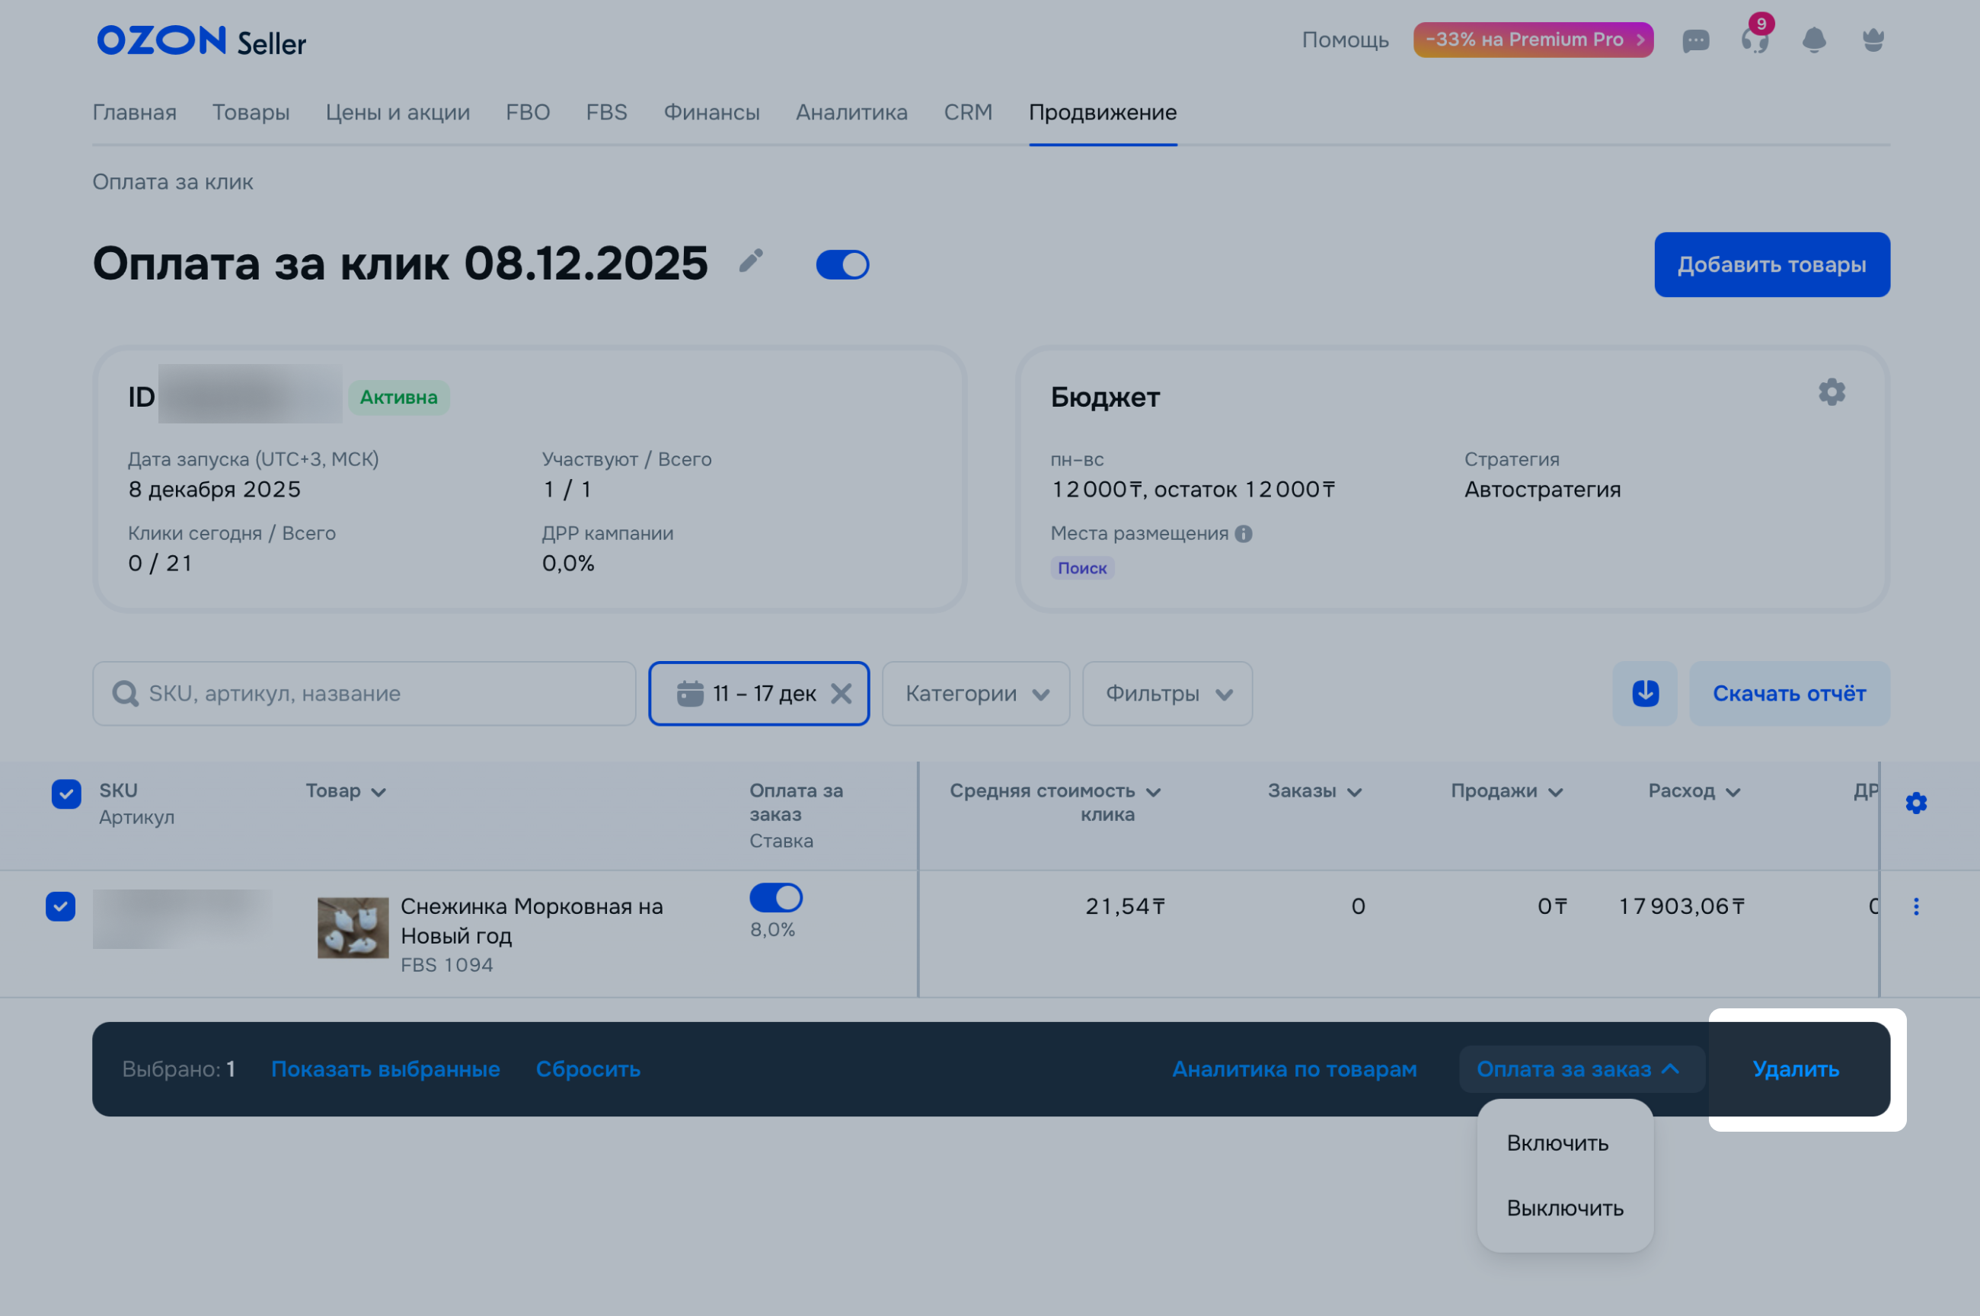1980x1316 pixels.
Task: Focus the SKU, артикул, название search field
Action: coord(378,693)
